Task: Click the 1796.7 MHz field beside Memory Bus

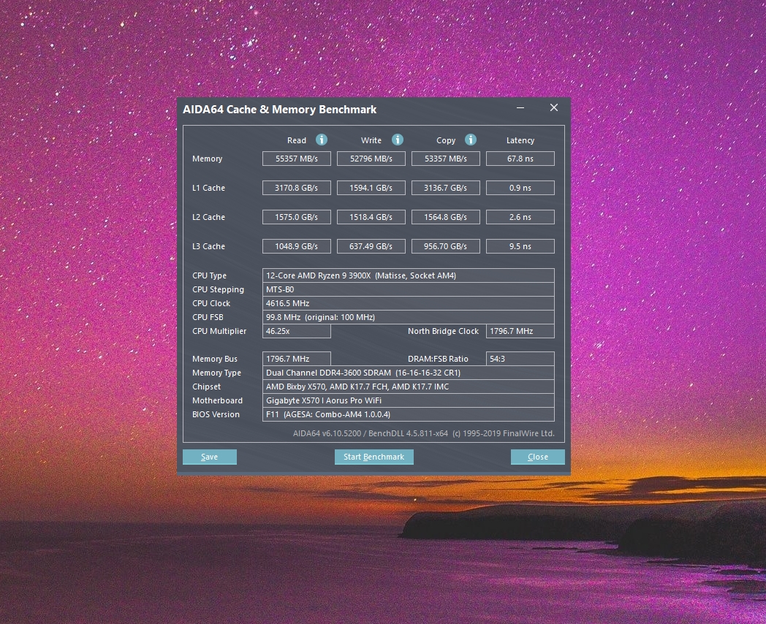Action: click(x=297, y=359)
